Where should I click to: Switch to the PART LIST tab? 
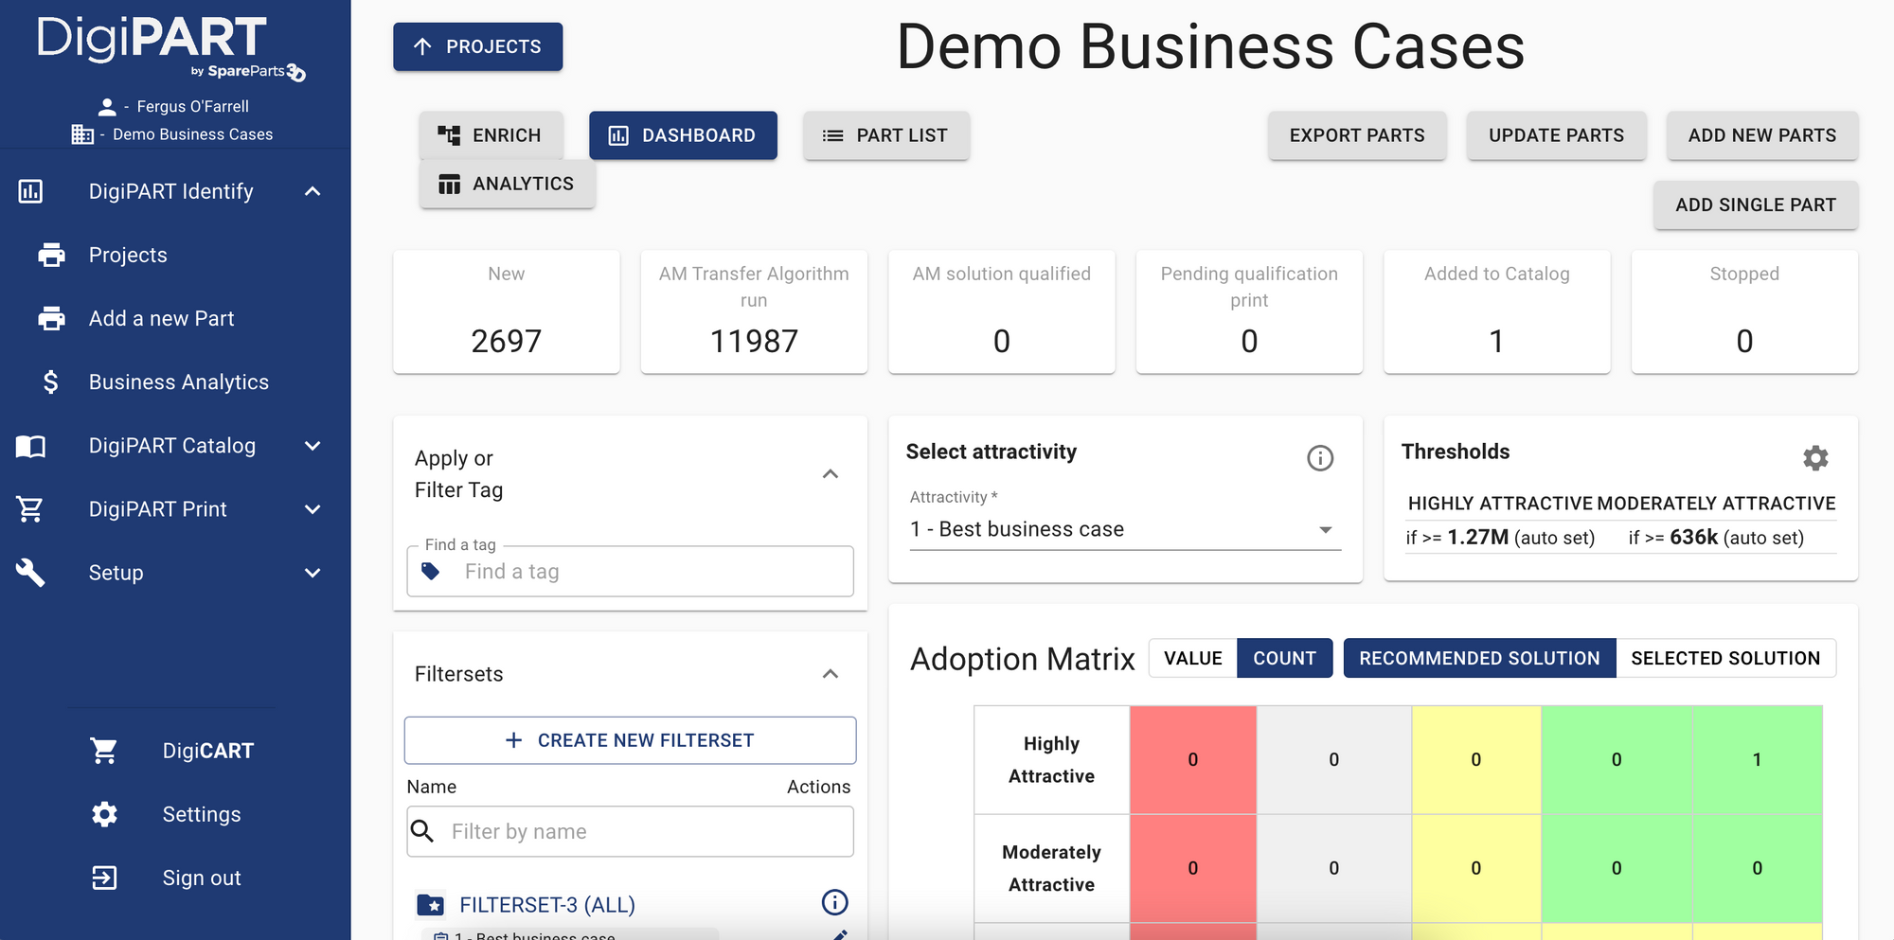click(885, 135)
